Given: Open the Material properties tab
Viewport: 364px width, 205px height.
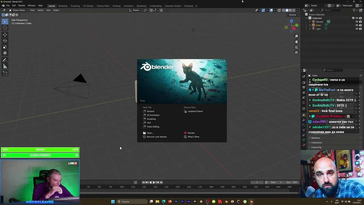Looking at the screenshot, I should [x=304, y=145].
